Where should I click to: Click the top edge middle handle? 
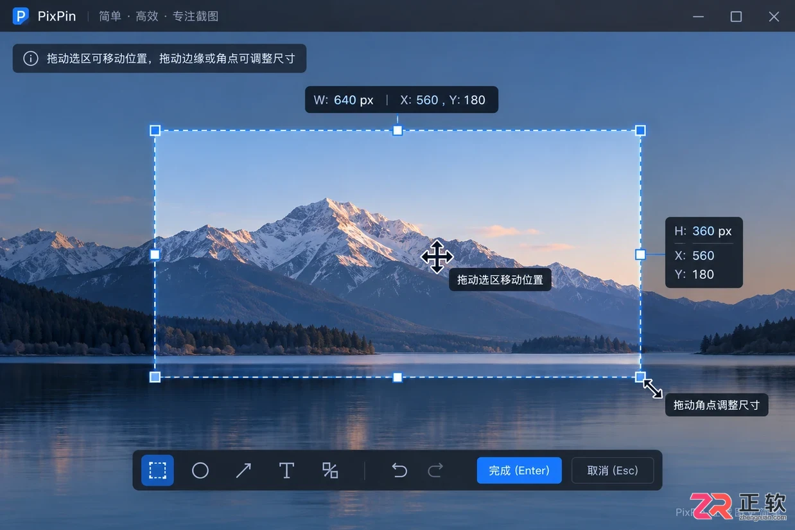[397, 130]
